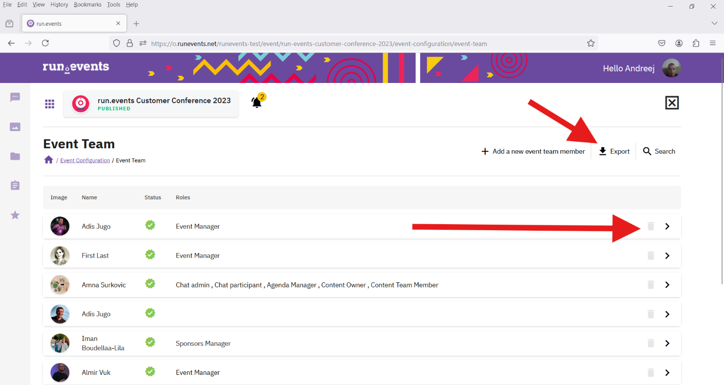Screen dimensions: 724x385
Task: Open the History menu
Action: pos(59,5)
